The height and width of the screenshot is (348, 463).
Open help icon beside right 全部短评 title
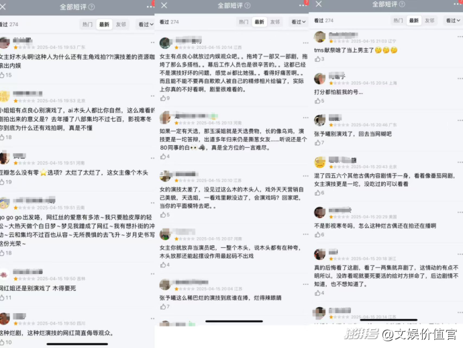pyautogui.click(x=402, y=4)
